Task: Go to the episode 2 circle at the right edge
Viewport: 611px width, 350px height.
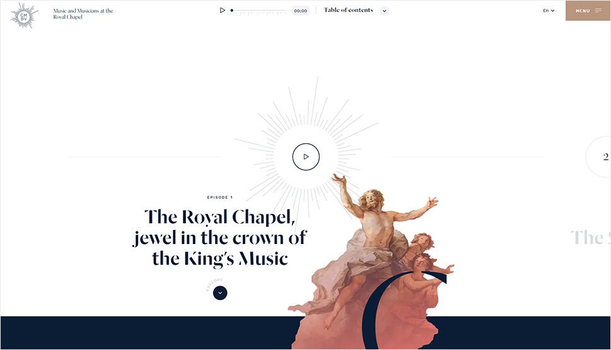Action: point(599,156)
